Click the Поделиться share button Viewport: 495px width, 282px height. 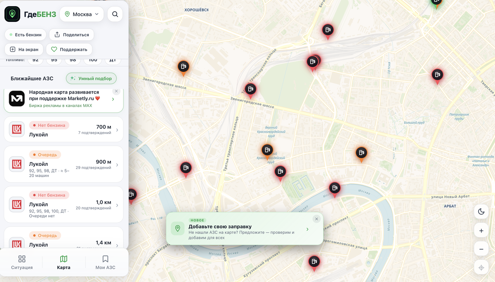[72, 35]
